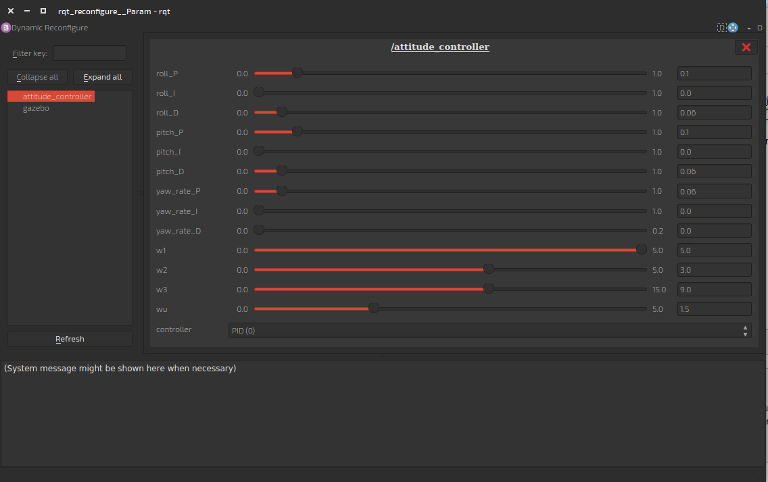Click the pitch_I value text box
This screenshot has width=768, height=482.
714,152
